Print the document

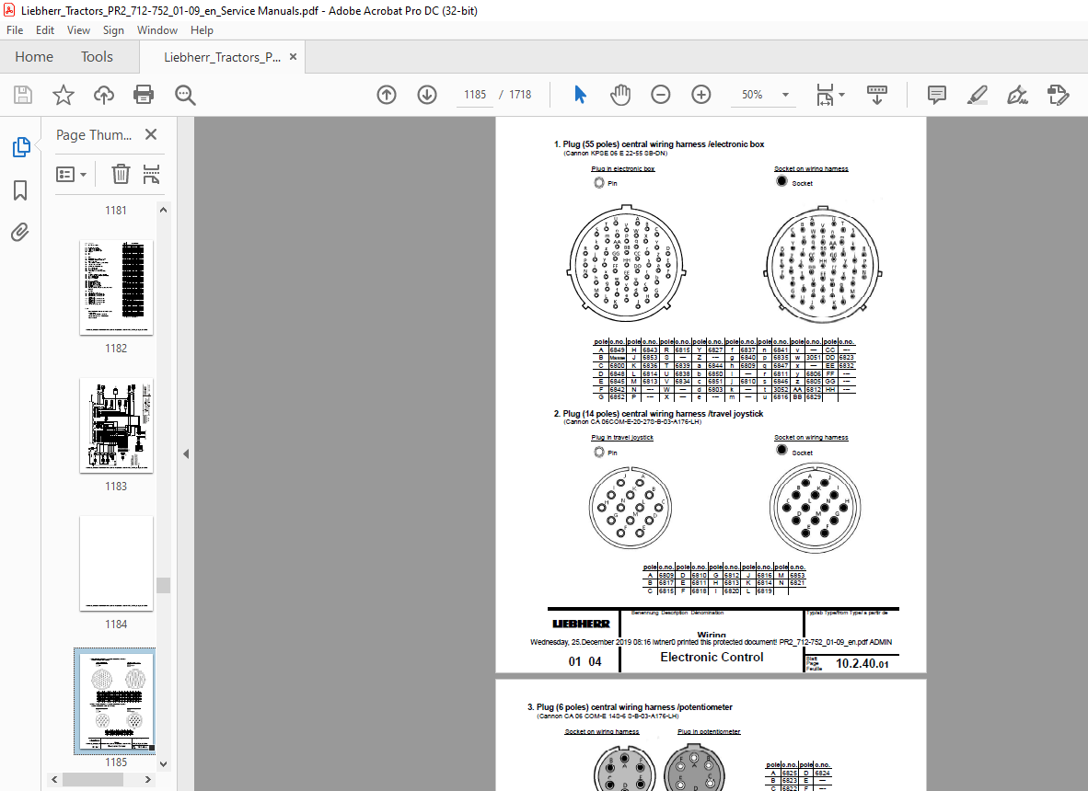pos(144,95)
